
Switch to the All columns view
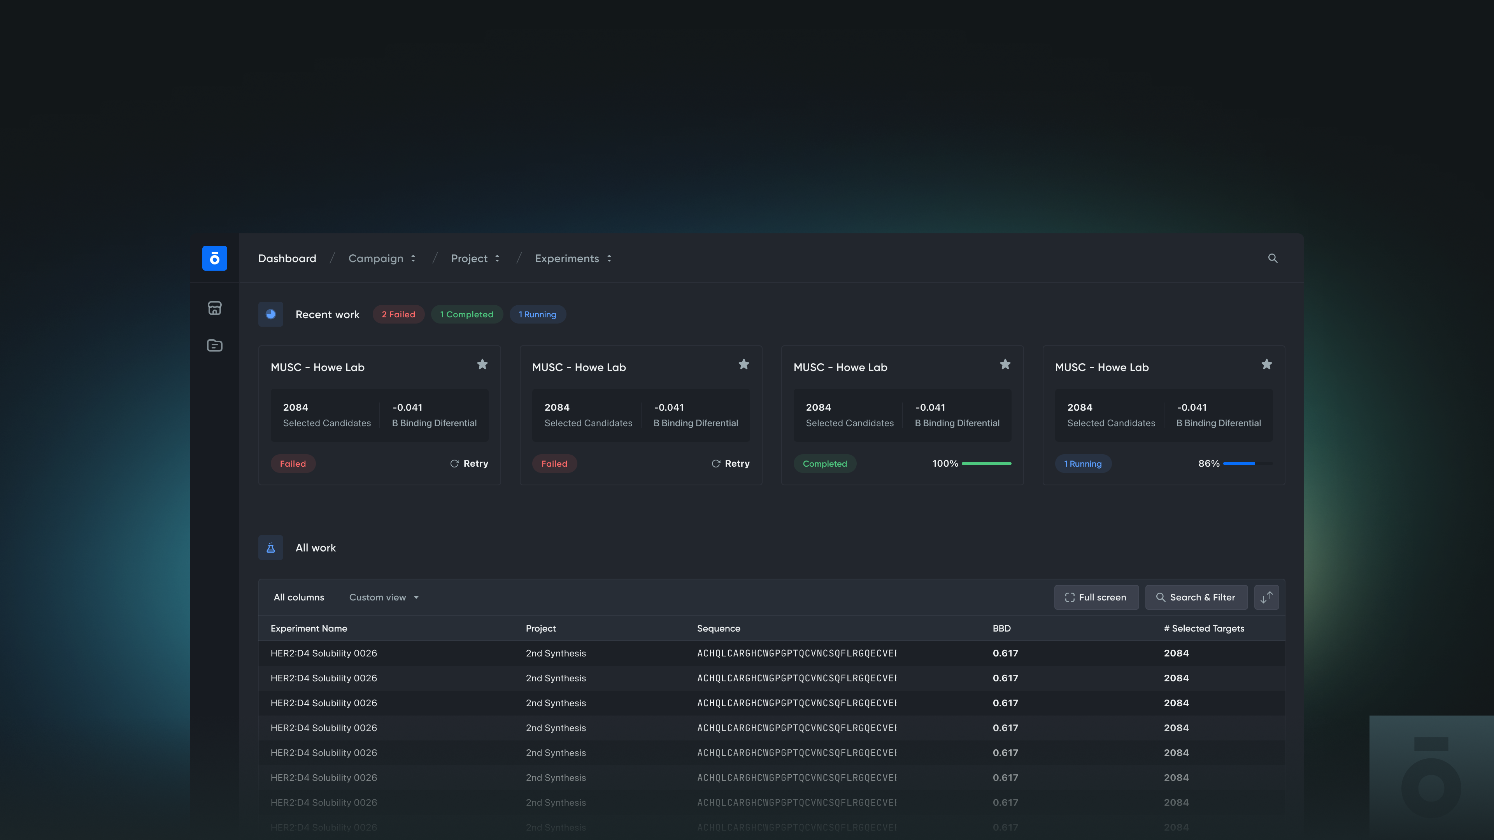coord(299,597)
